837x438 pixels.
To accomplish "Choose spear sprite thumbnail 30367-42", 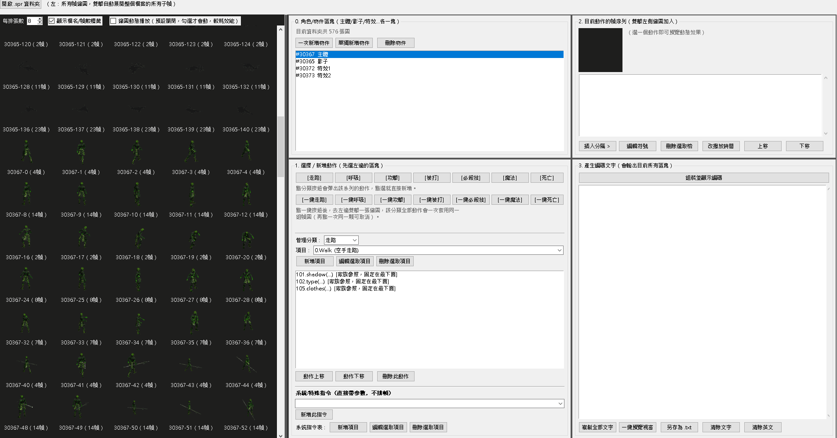I will point(136,365).
